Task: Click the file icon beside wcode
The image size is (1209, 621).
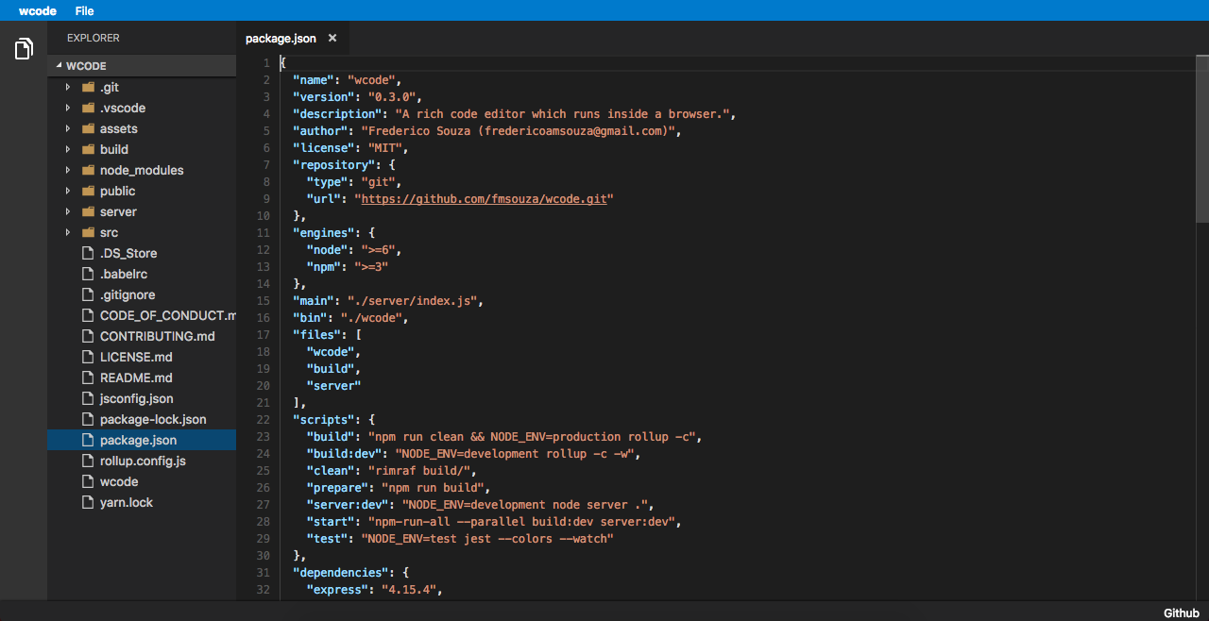Action: (89, 481)
